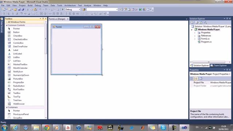Open the Windows Start menu orb
Screen dimensions: 233x131
(4, 128)
